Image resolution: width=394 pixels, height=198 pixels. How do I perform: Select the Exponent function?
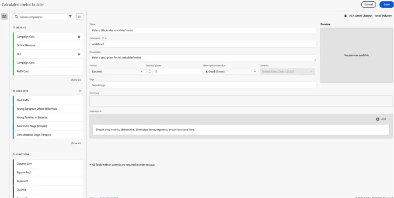coord(48,181)
